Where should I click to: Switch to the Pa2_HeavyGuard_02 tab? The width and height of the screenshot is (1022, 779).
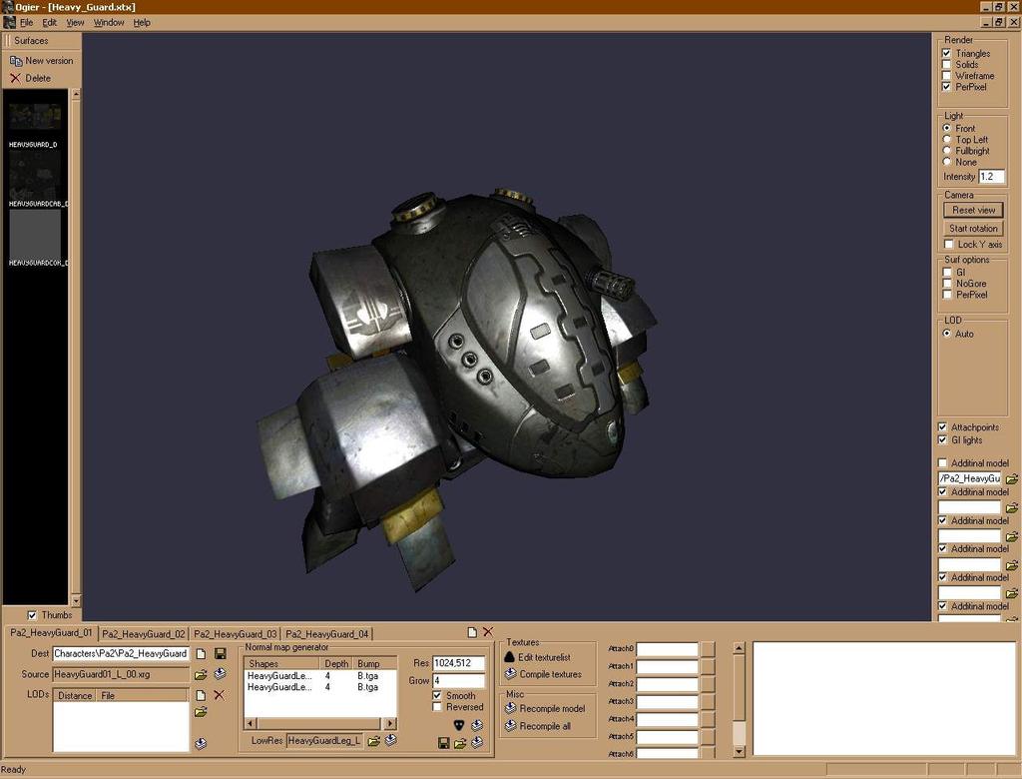point(144,634)
